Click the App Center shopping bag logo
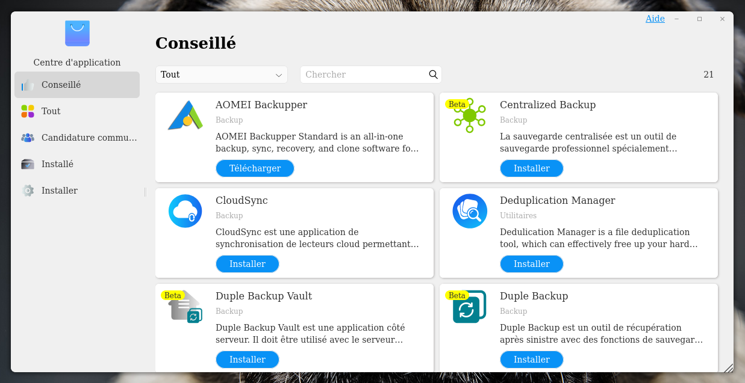The width and height of the screenshot is (745, 383). click(77, 34)
